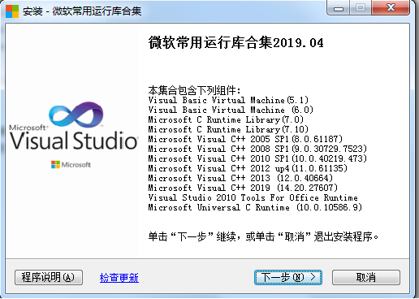
Task: Click the Visual C++ 2005 SP1 line
Action: tap(245, 139)
